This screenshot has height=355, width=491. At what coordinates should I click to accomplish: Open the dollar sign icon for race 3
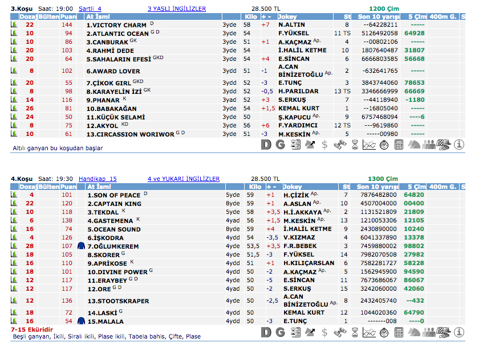(324, 145)
